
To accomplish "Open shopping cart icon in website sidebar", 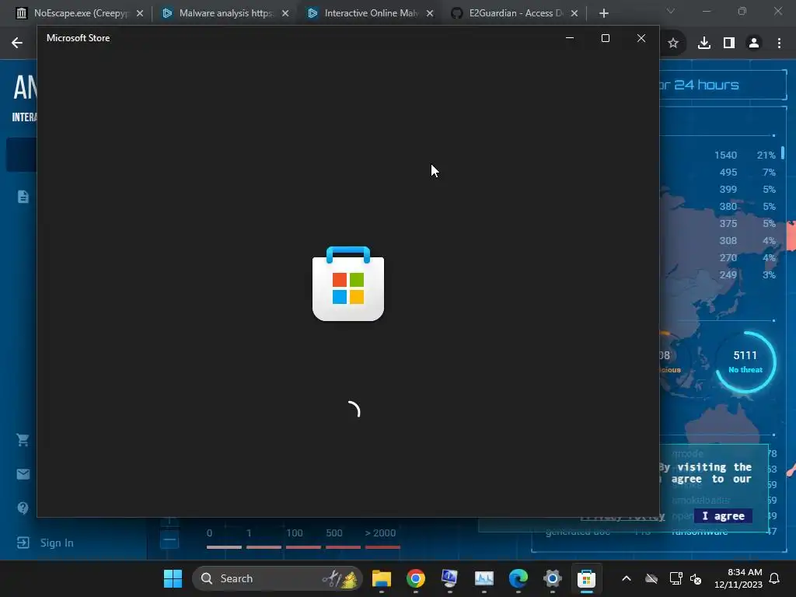I will (x=23, y=440).
